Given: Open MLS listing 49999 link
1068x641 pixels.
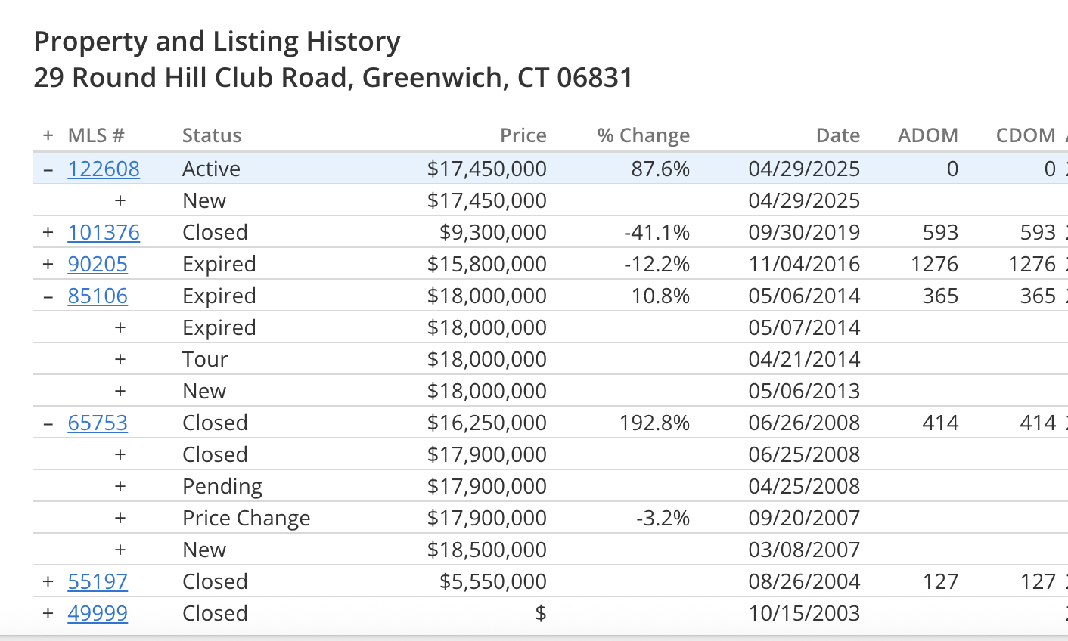Looking at the screenshot, I should click(98, 613).
